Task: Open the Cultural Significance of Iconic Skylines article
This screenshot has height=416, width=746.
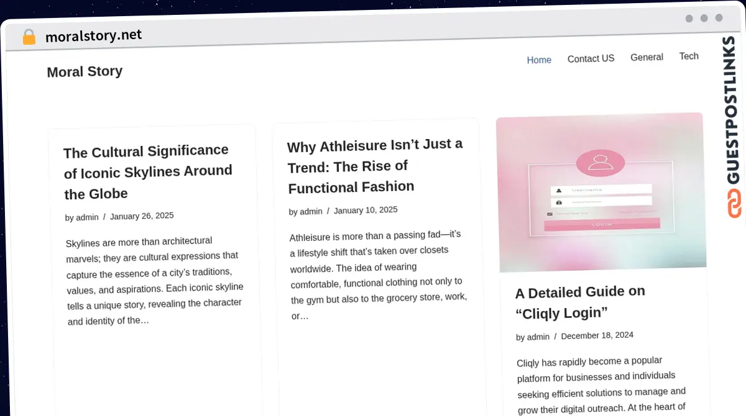Action: [148, 172]
